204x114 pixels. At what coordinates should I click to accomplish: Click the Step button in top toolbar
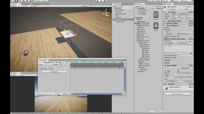[x=105, y=1]
